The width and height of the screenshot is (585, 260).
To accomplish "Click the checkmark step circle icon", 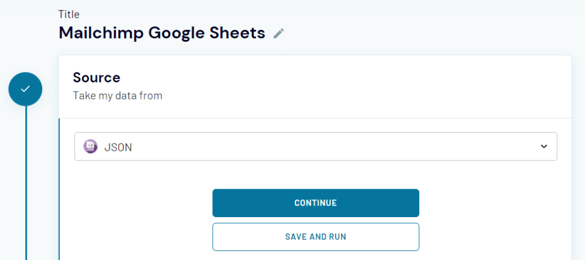I will click(x=25, y=89).
